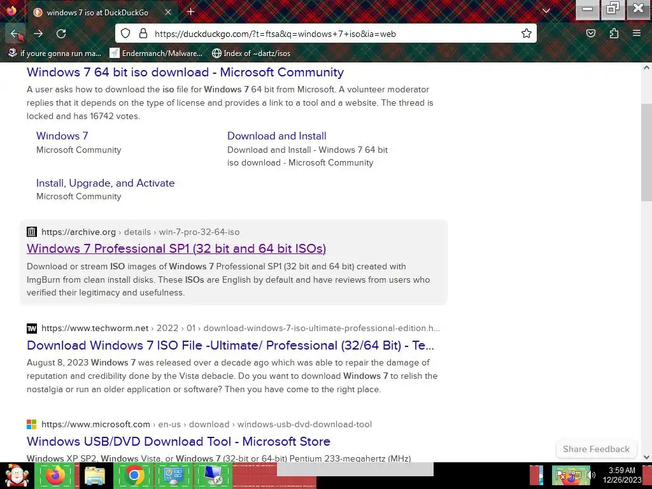Open 'Install, Upgrade, and Activate' sublink
652x489 pixels.
(105, 183)
